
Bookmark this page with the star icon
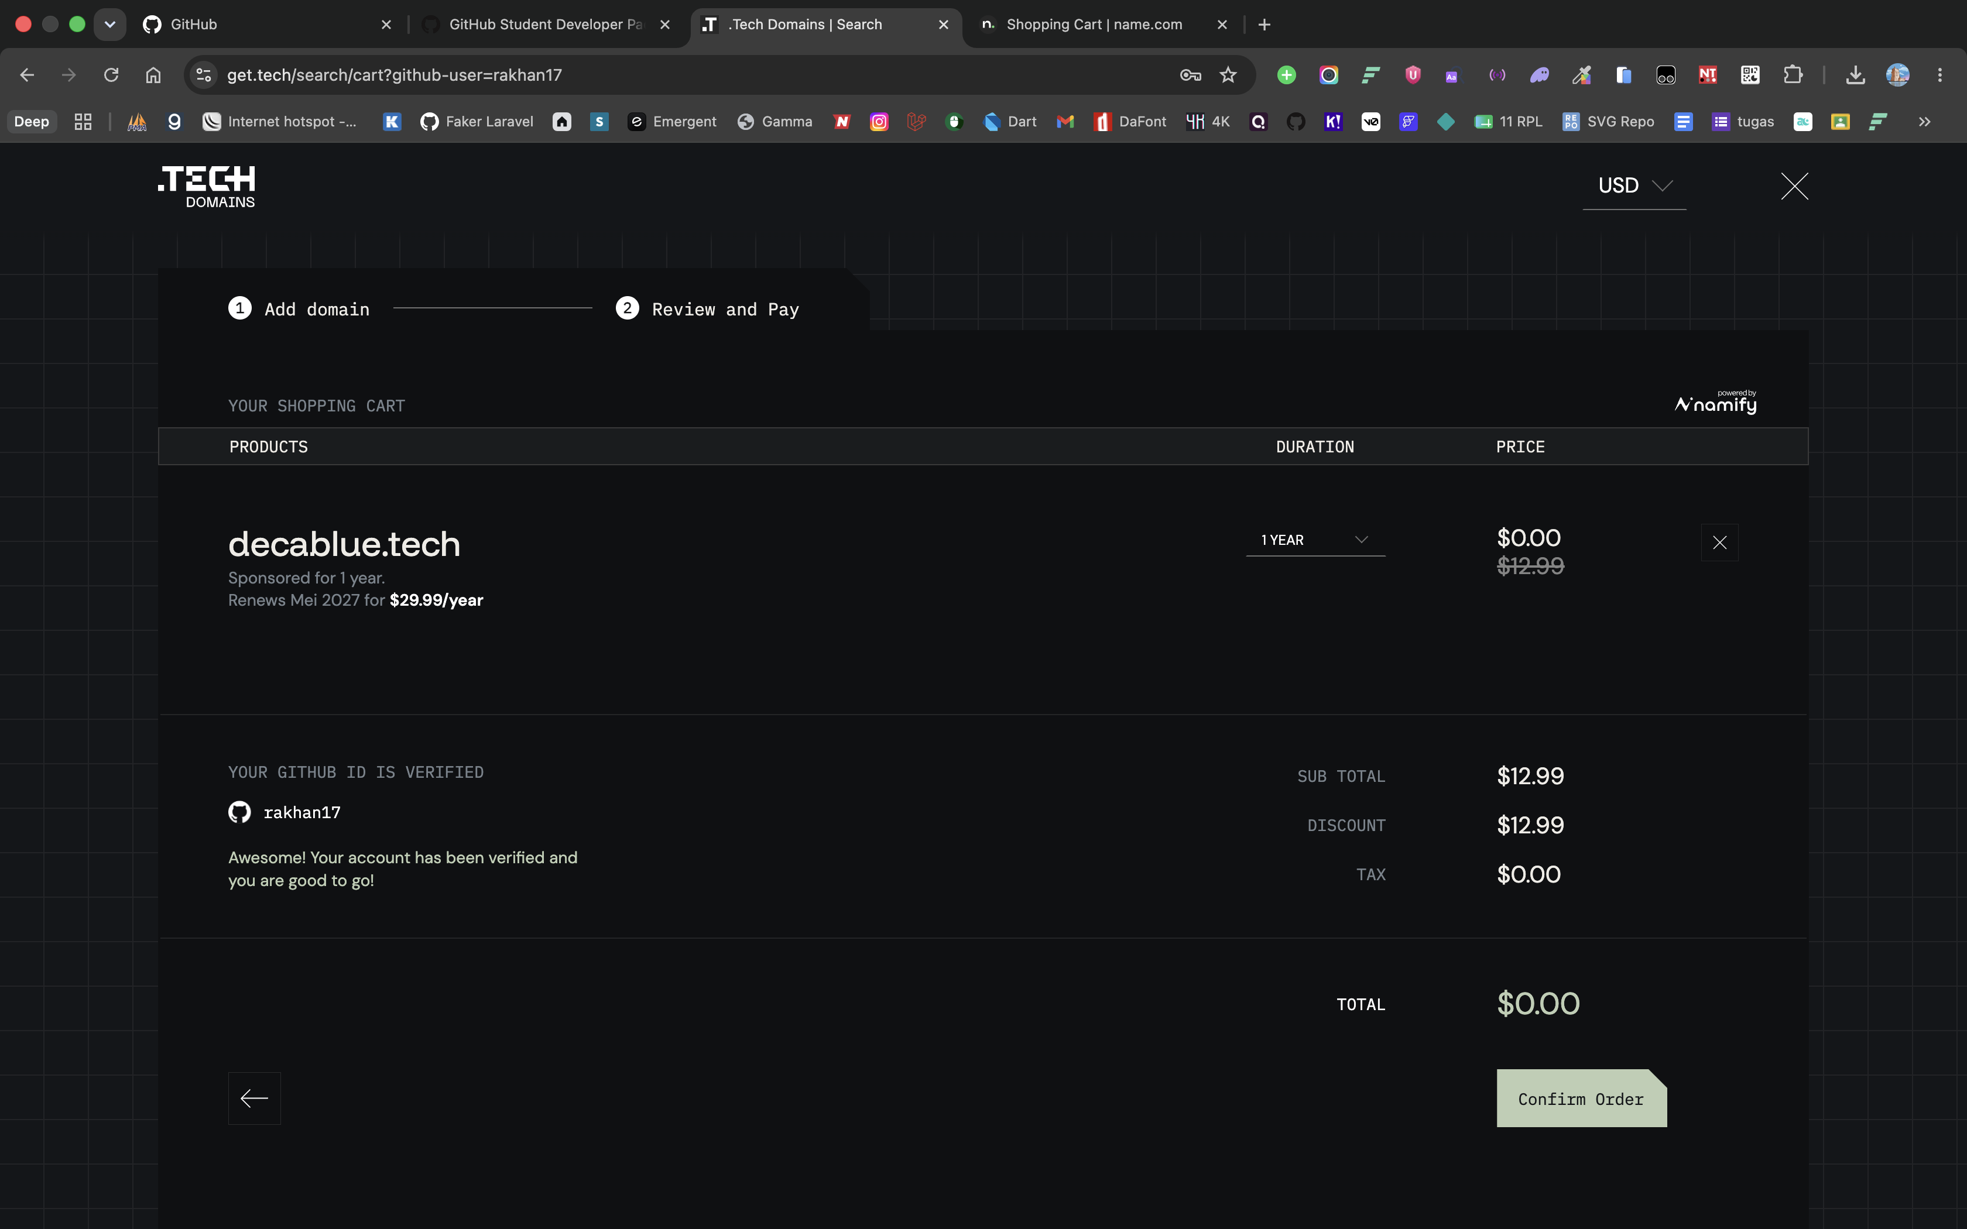click(1228, 75)
